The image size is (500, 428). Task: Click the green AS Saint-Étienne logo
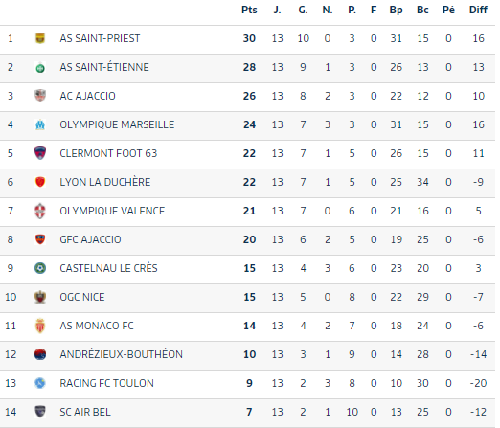(40, 67)
